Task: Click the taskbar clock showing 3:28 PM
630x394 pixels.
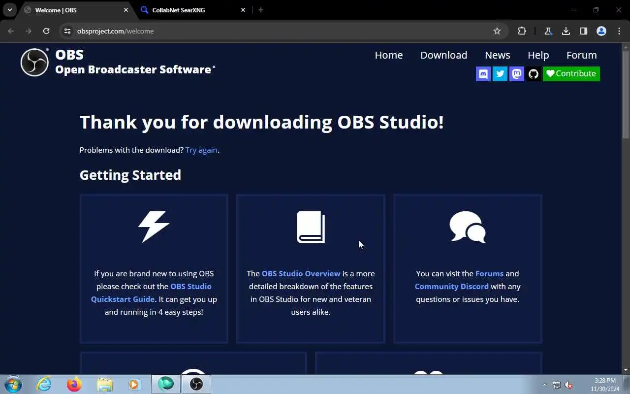Action: [x=605, y=385]
